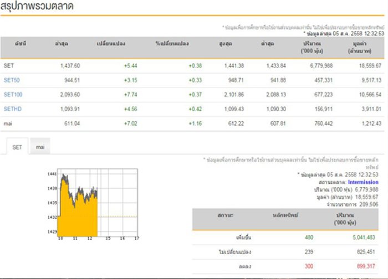Select advancing securities count 480
The width and height of the screenshot is (388, 279).
309,237
